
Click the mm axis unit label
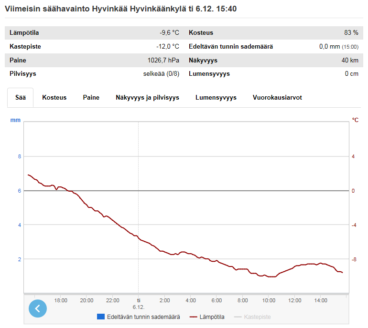click(x=15, y=120)
